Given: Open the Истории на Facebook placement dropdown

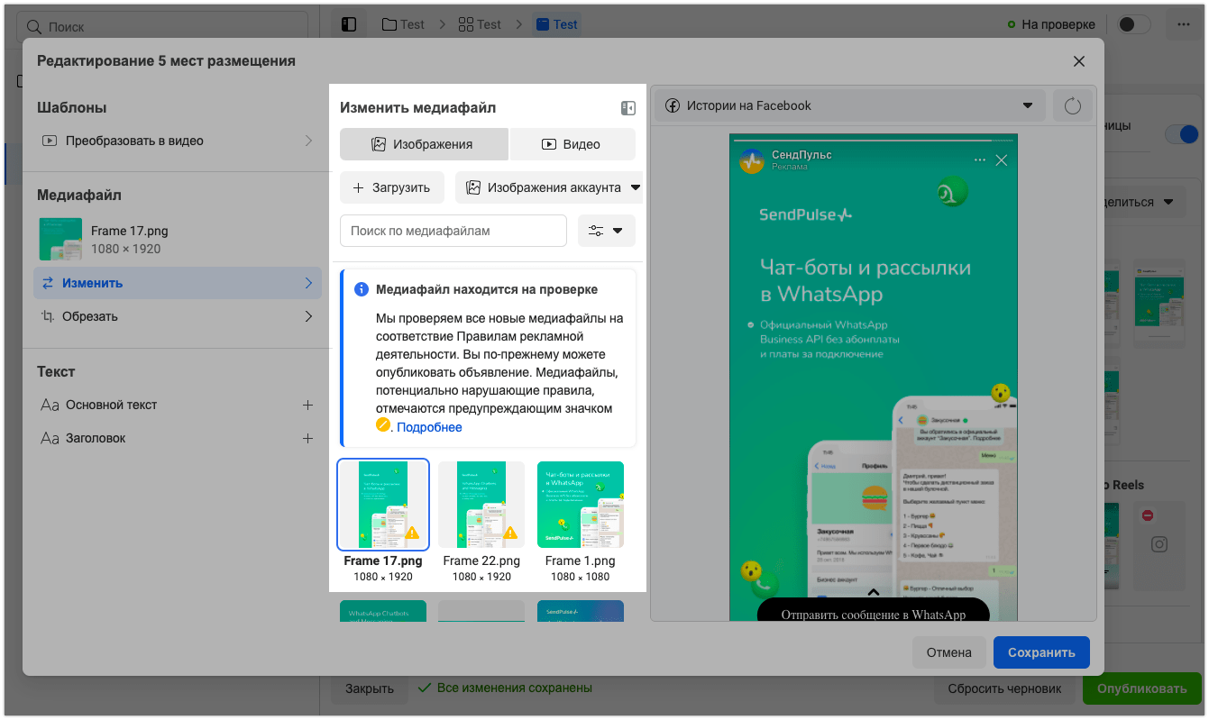Looking at the screenshot, I should tap(849, 106).
